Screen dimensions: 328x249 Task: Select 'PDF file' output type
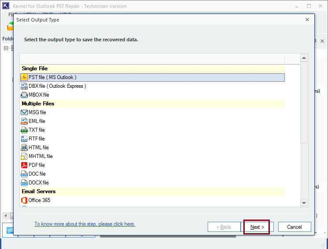tap(153, 165)
